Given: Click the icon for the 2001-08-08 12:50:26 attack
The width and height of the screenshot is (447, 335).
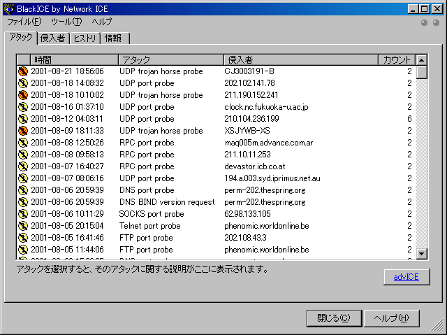Looking at the screenshot, I should (23, 143).
